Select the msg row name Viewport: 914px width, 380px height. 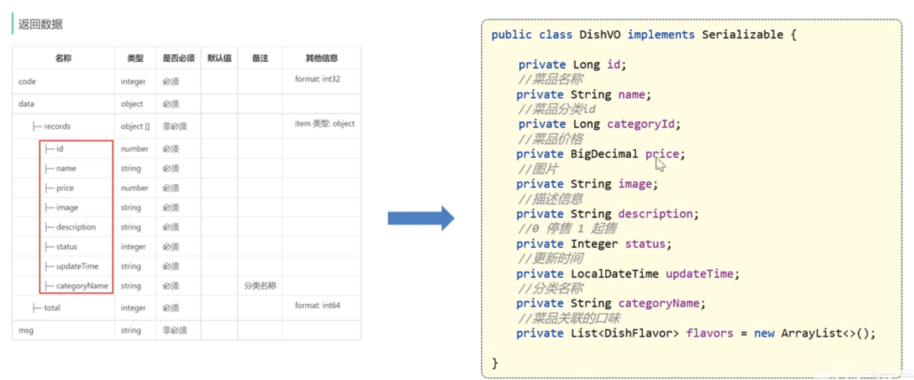pos(26,330)
